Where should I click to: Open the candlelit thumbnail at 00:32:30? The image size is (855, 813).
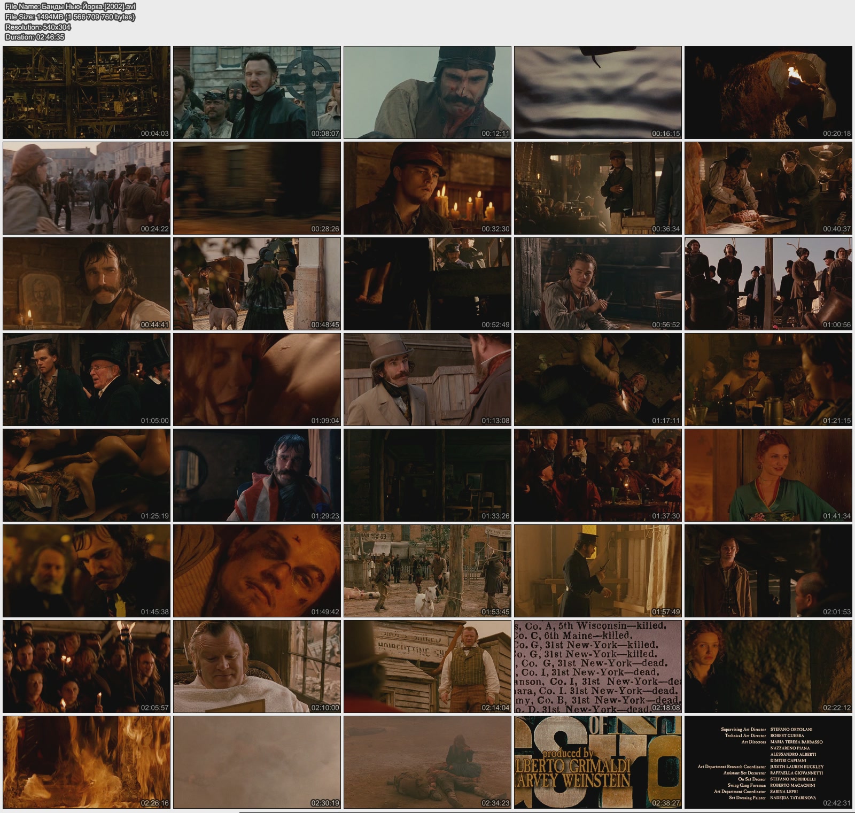tap(427, 188)
